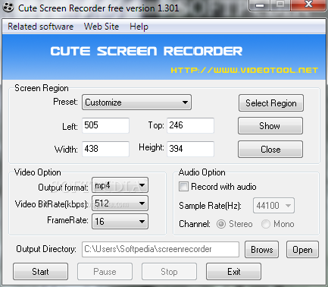This screenshot has width=328, height=287.
Task: Enable the Record with audio checkbox
Action: coord(183,187)
